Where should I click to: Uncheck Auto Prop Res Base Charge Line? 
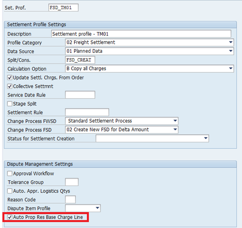[x=10, y=217]
